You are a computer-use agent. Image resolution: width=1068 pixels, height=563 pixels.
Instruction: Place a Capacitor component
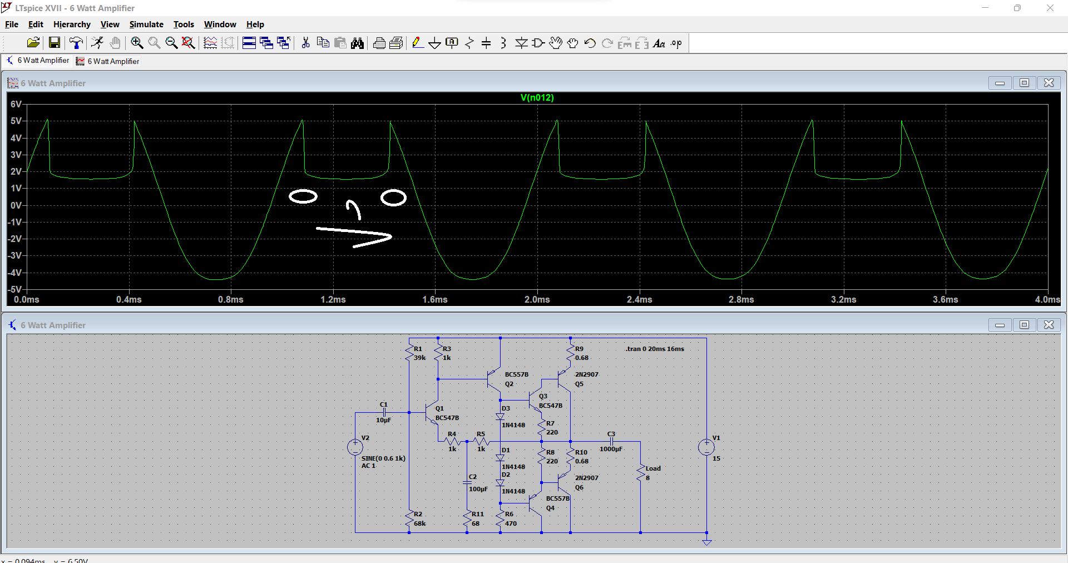486,43
